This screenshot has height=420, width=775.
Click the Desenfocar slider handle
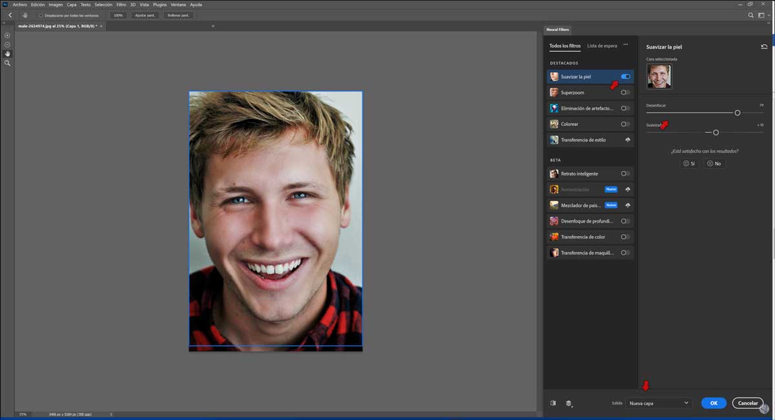(x=738, y=113)
